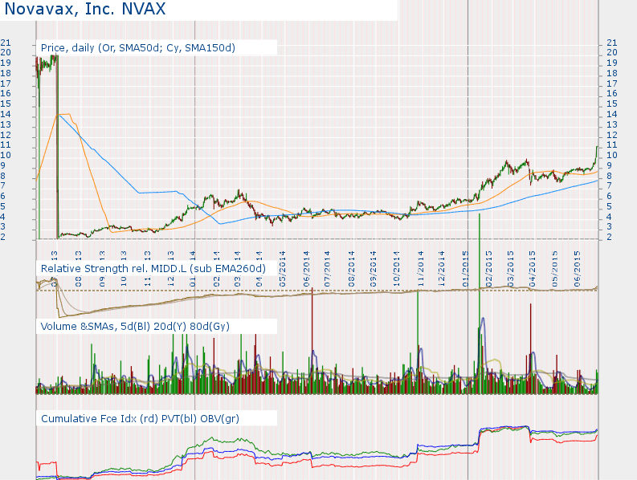Click the value 17 on the right price axis
The height and width of the screenshot is (480, 637).
coord(612,83)
